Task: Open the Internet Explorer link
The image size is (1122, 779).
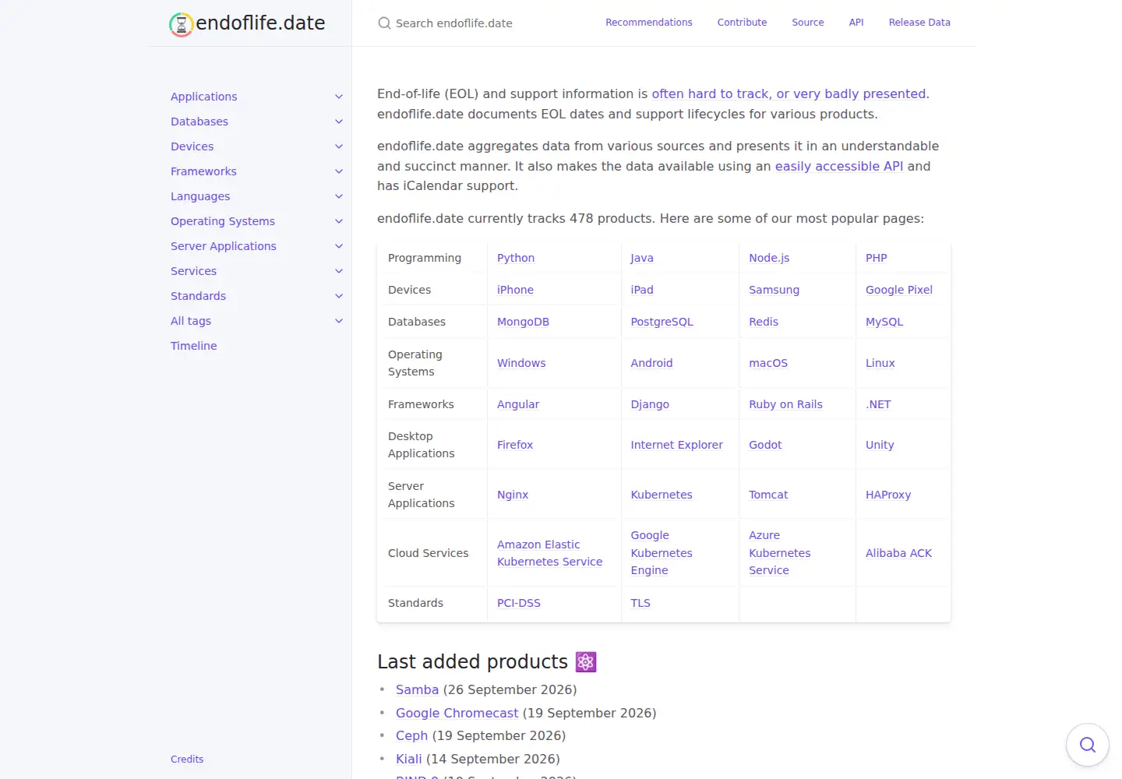Action: (x=676, y=445)
